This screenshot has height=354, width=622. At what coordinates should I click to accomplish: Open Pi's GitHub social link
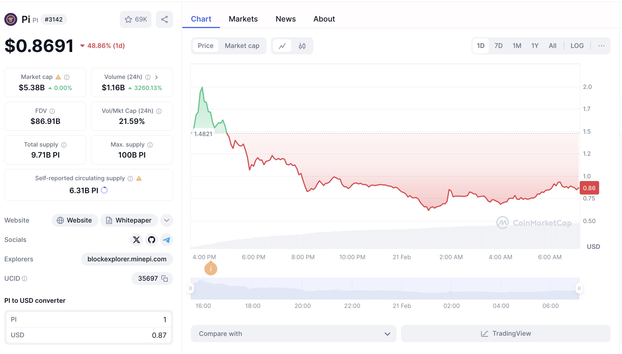[x=152, y=240]
